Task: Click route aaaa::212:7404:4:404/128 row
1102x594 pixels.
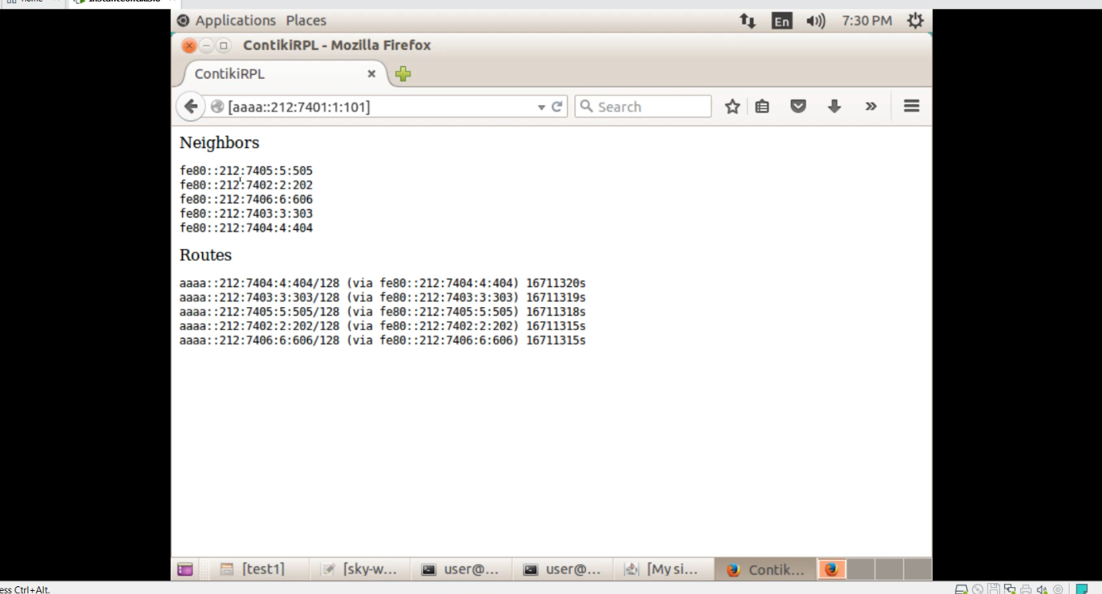Action: tap(383, 283)
